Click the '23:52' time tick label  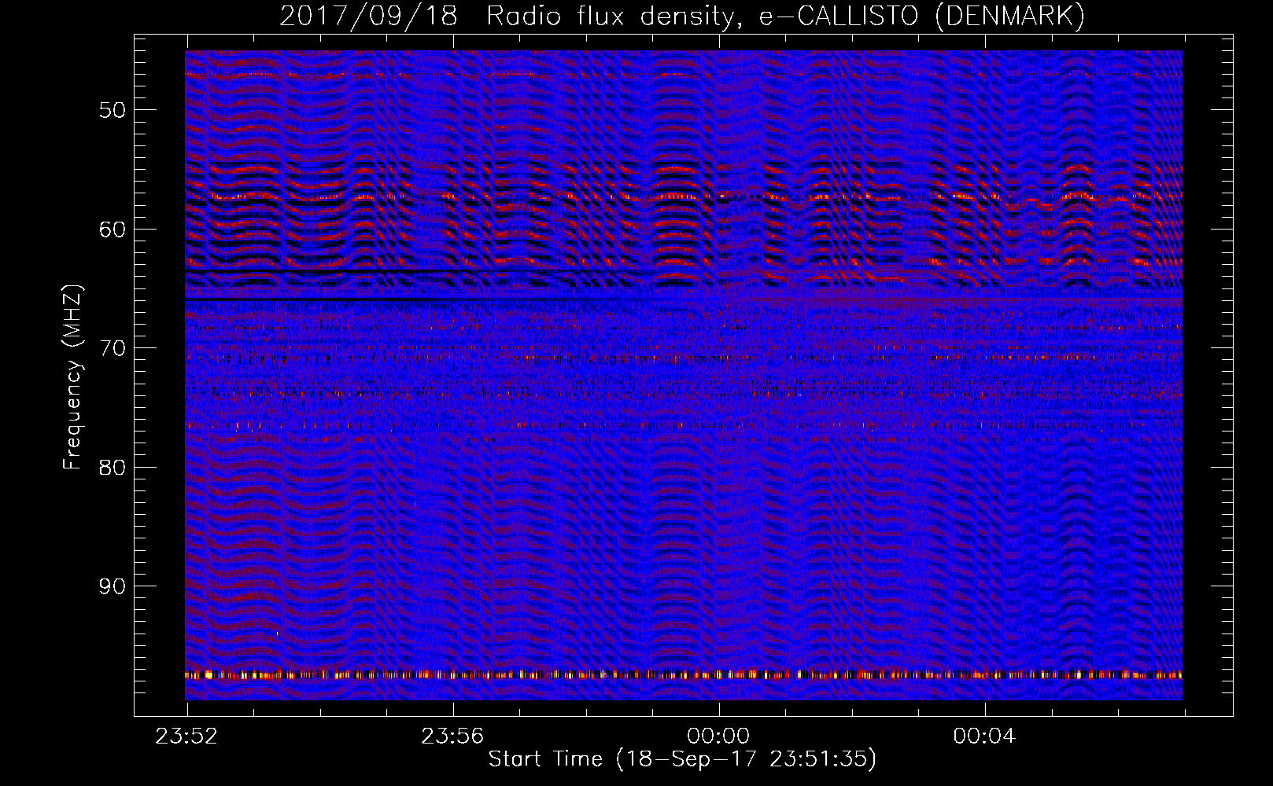pyautogui.click(x=186, y=736)
